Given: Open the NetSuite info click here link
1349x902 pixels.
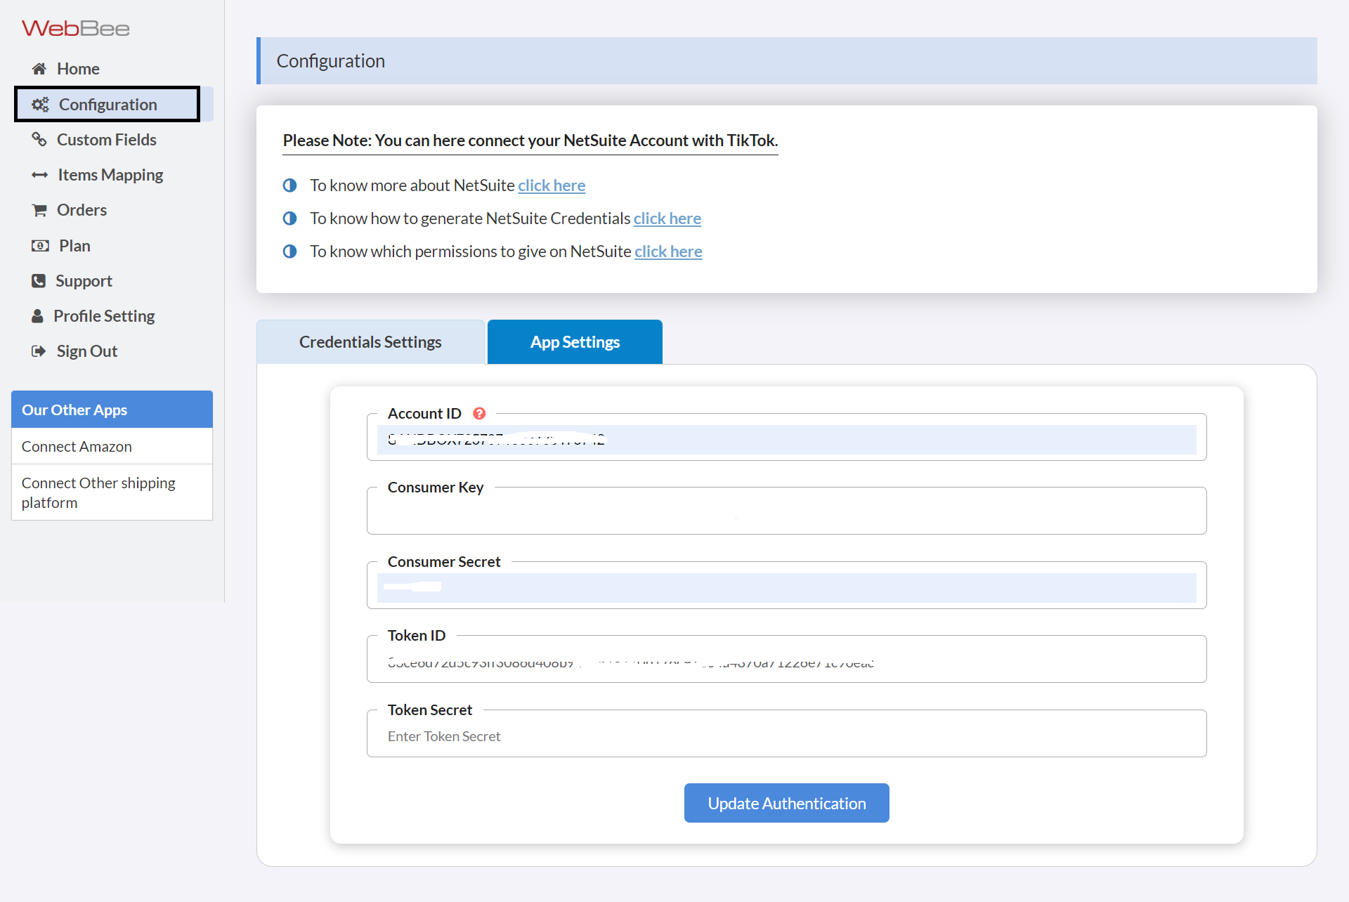Looking at the screenshot, I should point(552,185).
